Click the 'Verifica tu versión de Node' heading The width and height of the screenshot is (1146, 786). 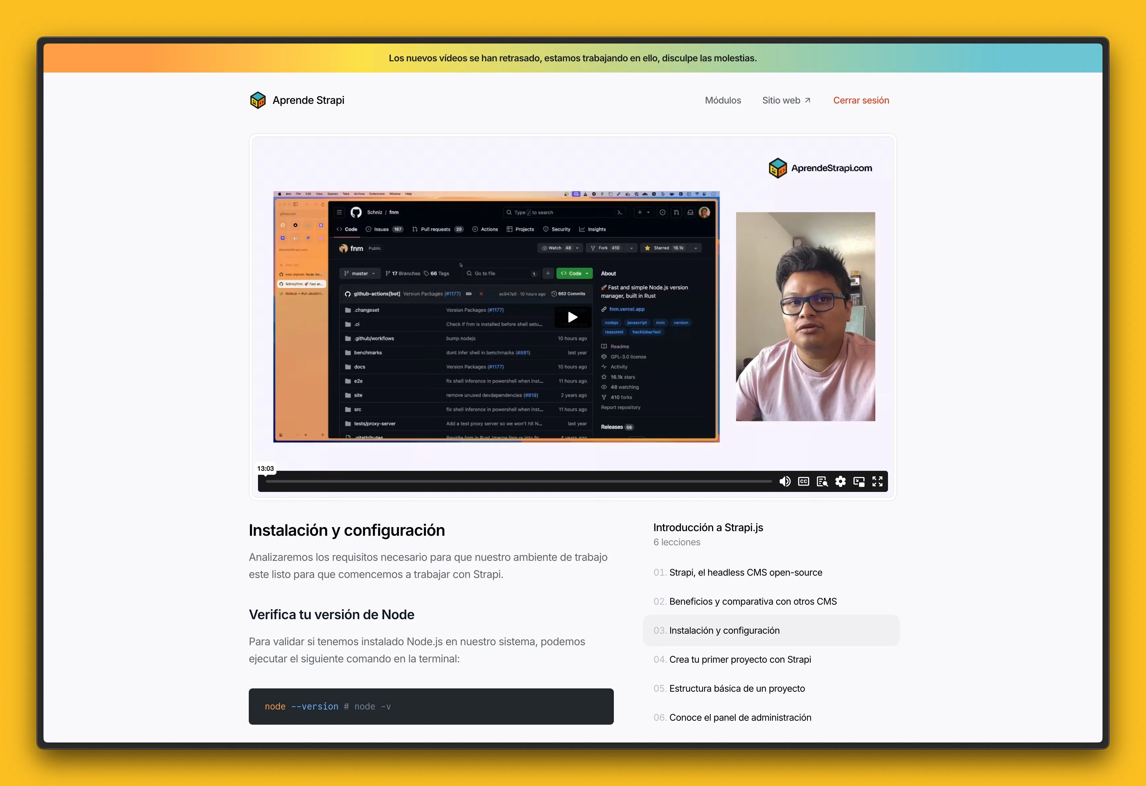click(331, 614)
